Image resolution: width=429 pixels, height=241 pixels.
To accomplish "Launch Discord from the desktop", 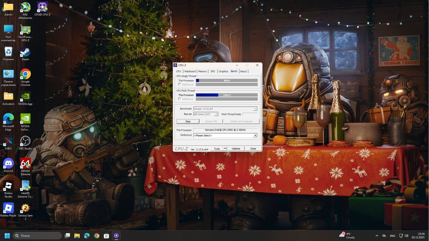I will point(8,165).
